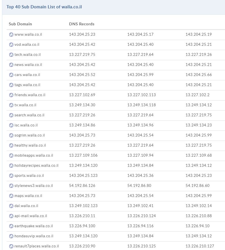The height and width of the screenshot is (250, 225).
Task: Open the tv.walla.co.il subdomain link
Action: pyautogui.click(x=25, y=105)
